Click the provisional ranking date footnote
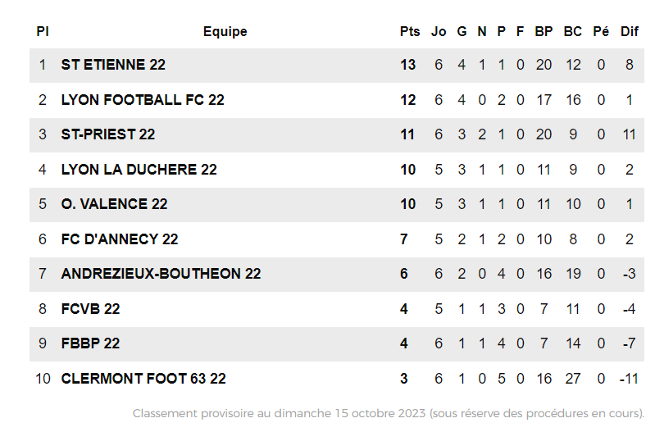This screenshot has width=664, height=441. [x=389, y=414]
